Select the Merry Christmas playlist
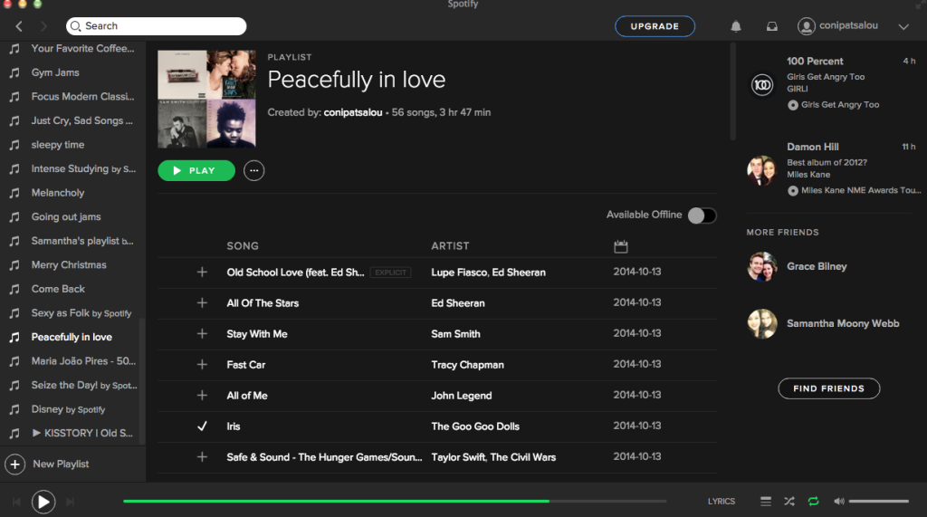927x517 pixels. coord(69,265)
